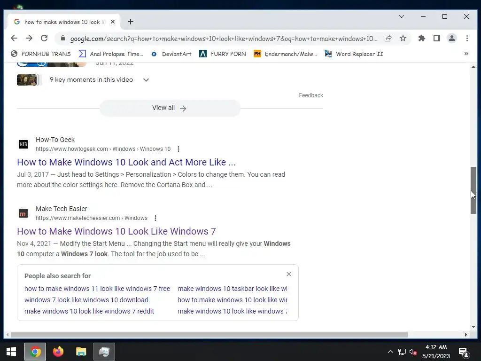Viewport: 481px width, 361px height.
Task: Open the Endermanch/Malw... bookmark
Action: (285, 54)
